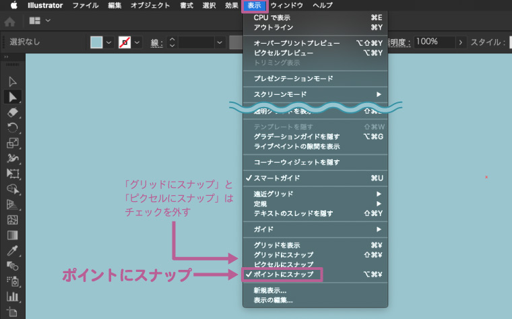Viewport: 512px width, 319px height.
Task: Open the fill color dropdown arrow
Action: click(108, 42)
